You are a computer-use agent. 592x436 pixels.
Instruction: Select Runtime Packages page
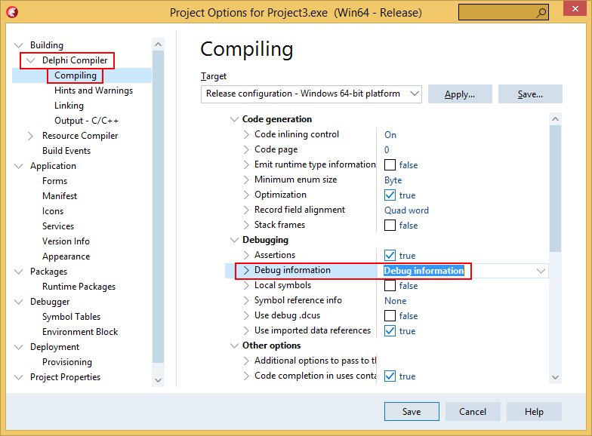(79, 287)
